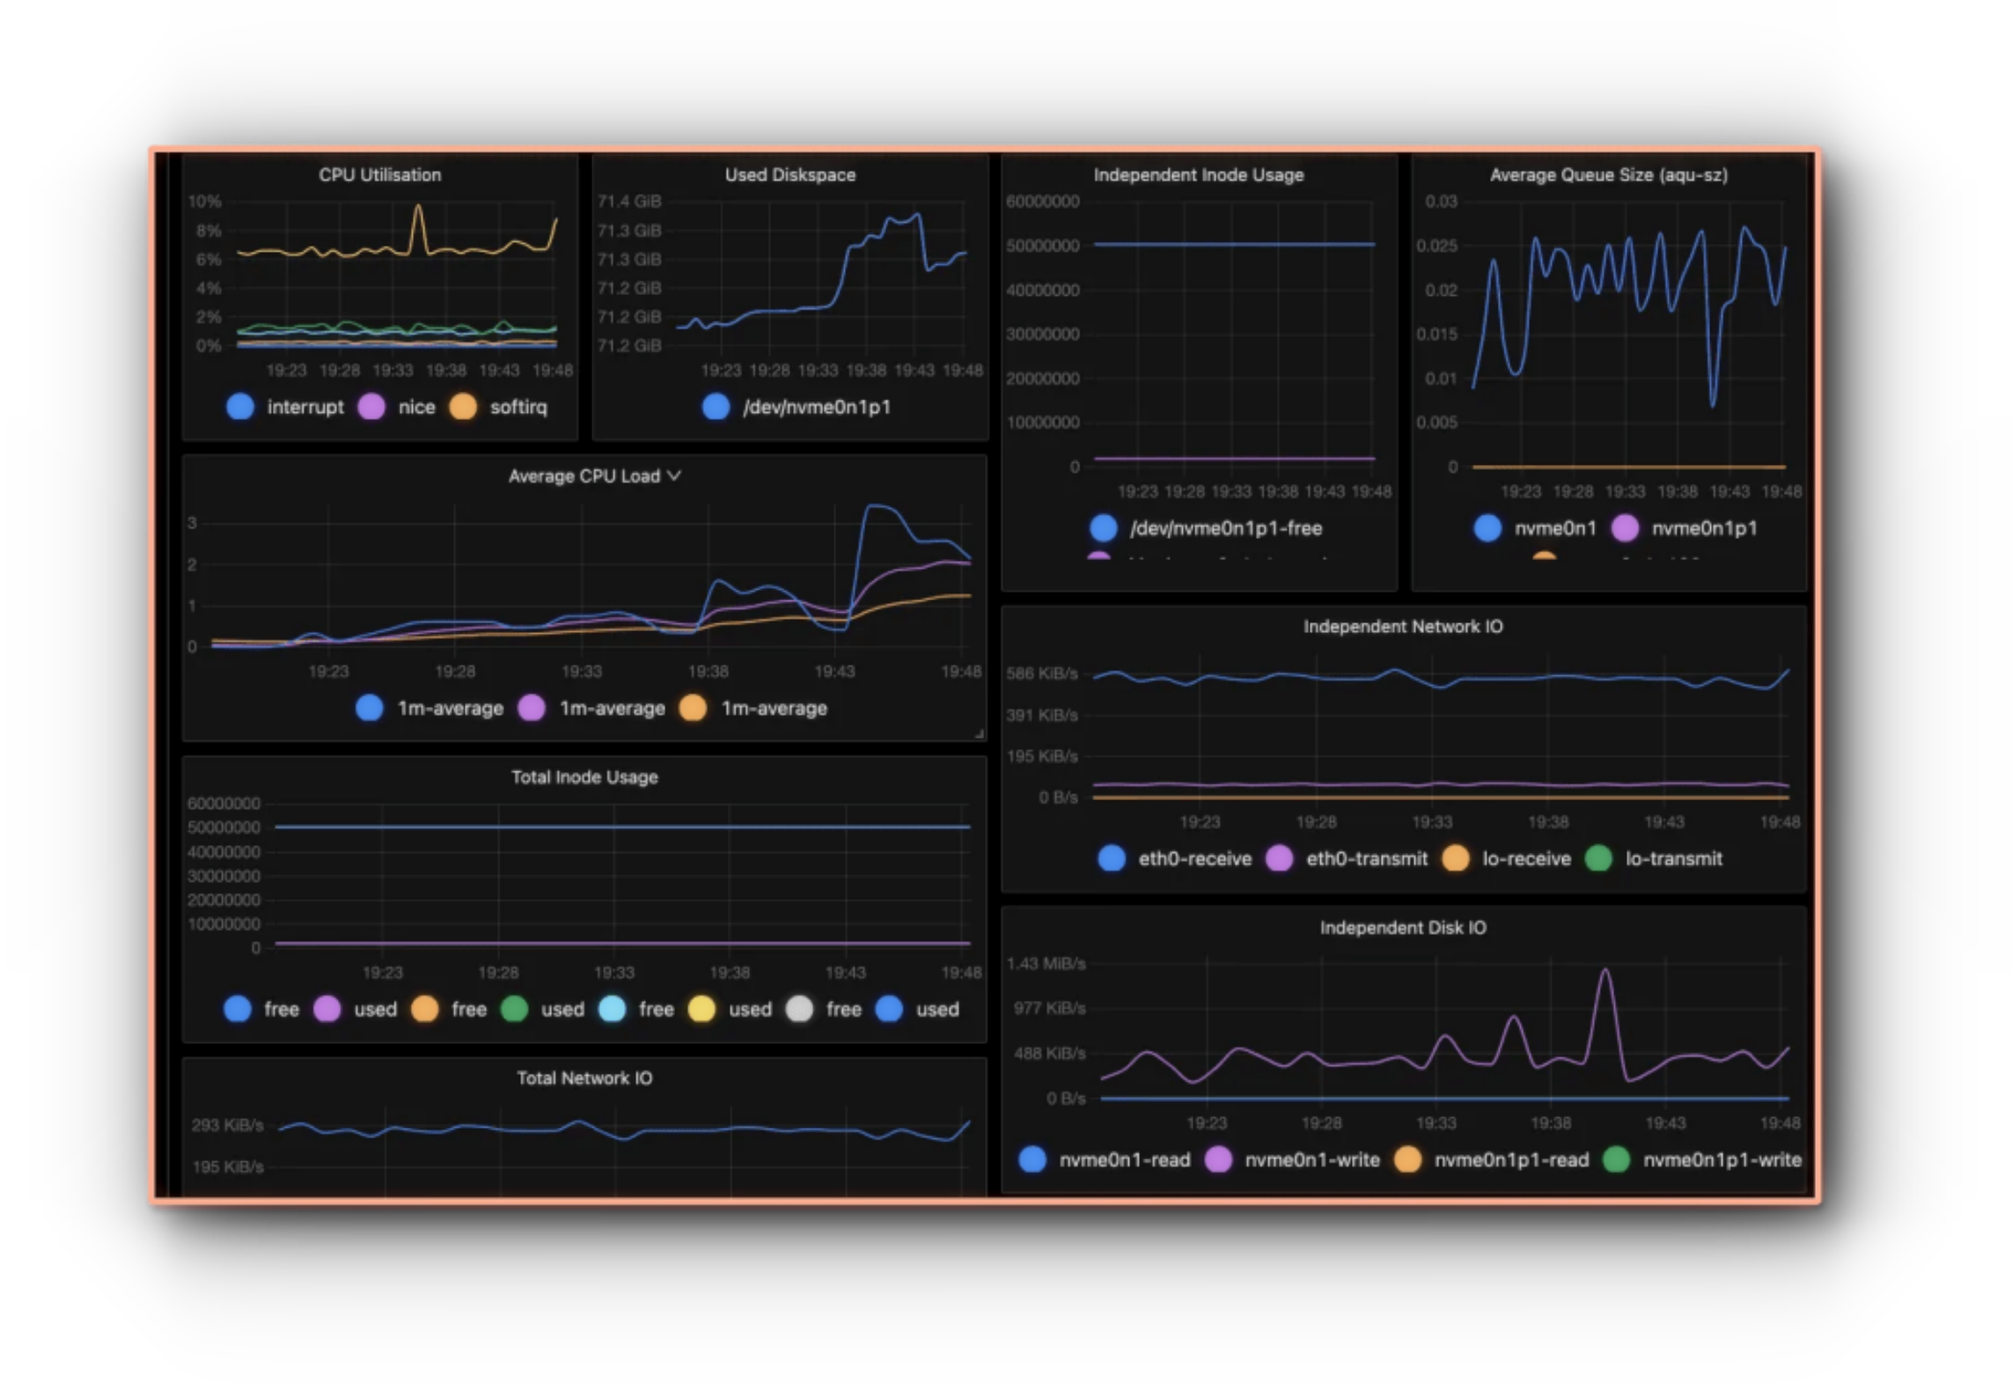Toggle the nvme0n1-write series label
Viewport: 2012px width, 1398px height.
pos(1311,1159)
